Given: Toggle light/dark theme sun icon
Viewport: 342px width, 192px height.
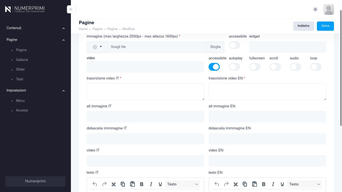Looking at the screenshot, I should (x=315, y=9).
